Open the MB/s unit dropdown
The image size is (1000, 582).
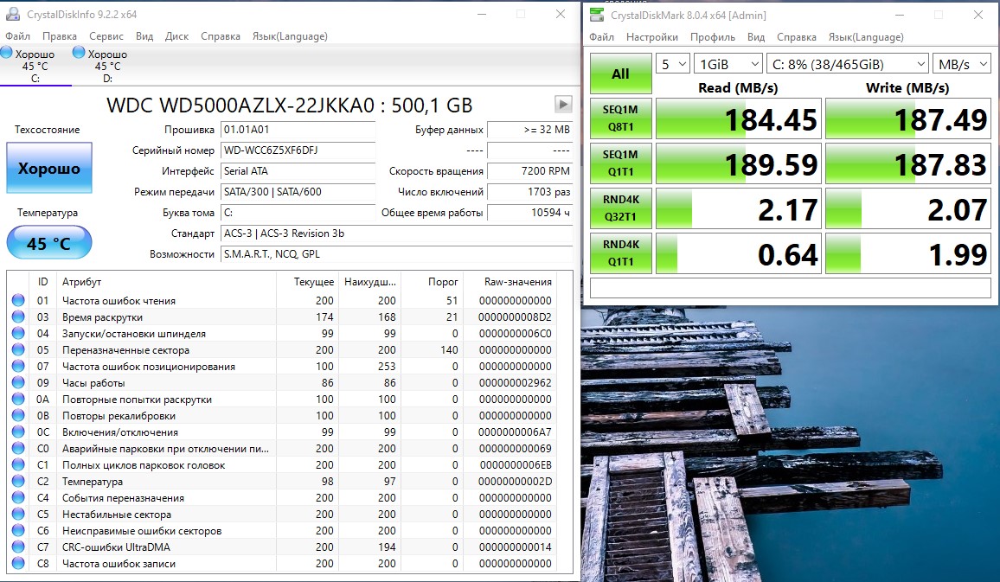point(961,64)
